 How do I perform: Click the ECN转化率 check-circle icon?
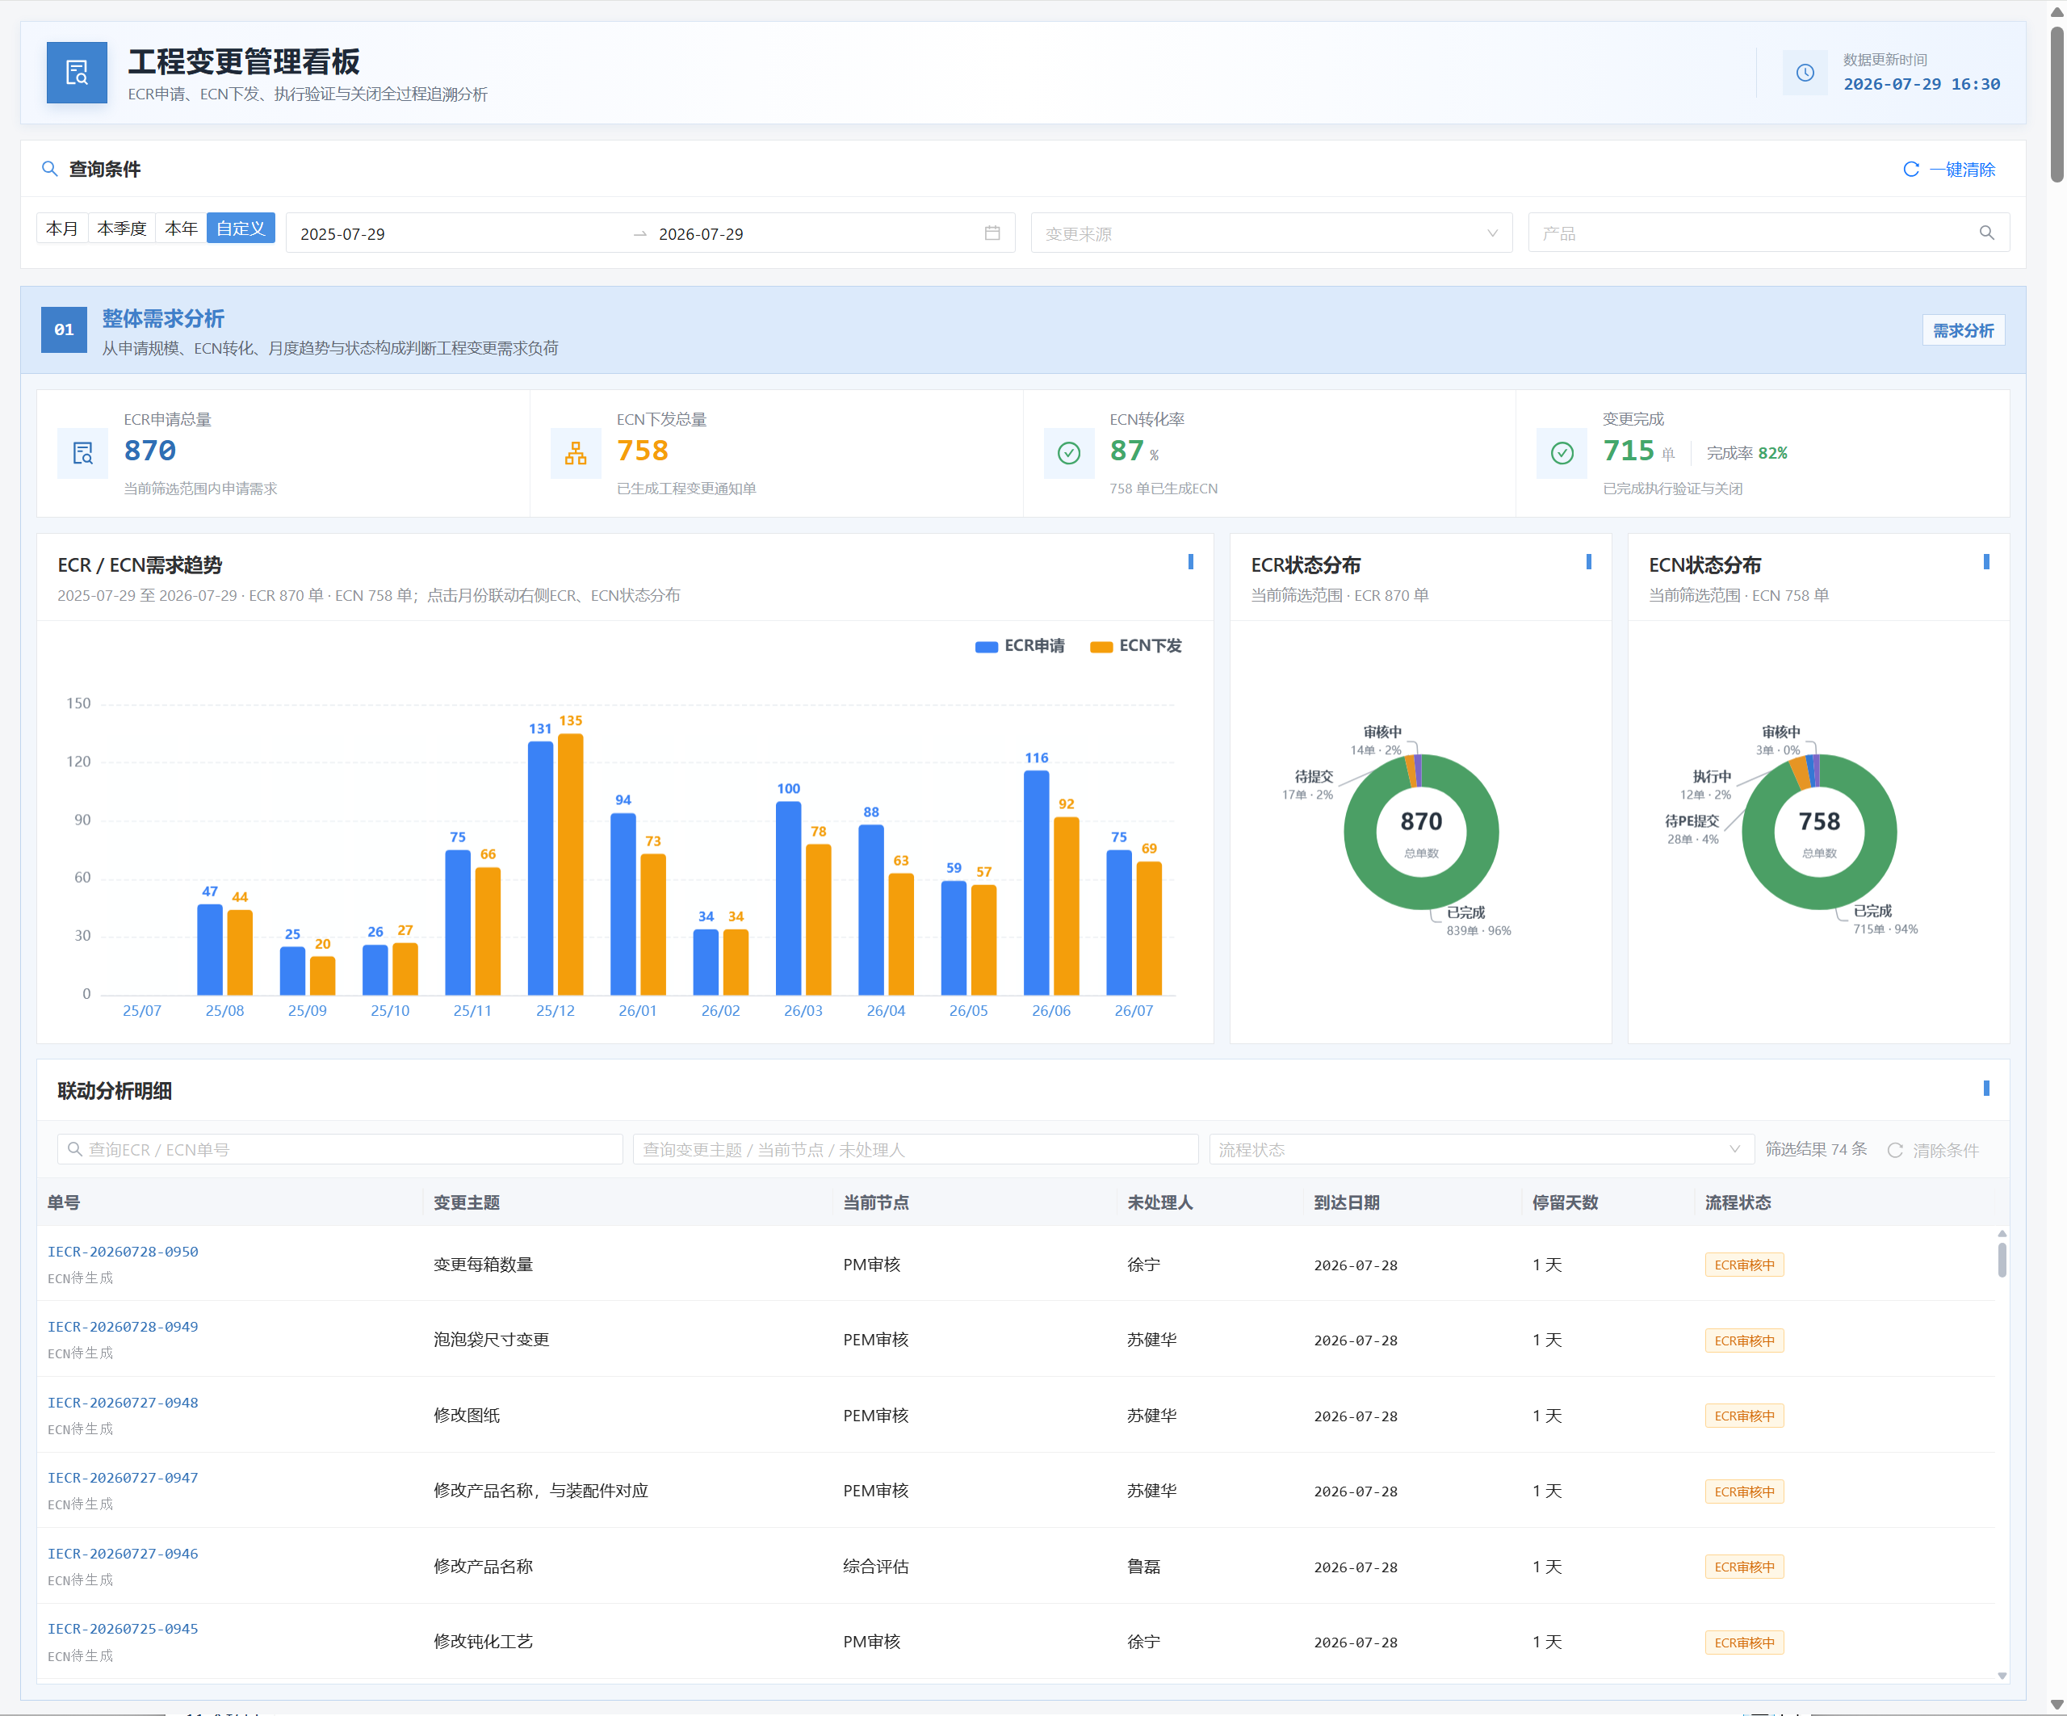point(1069,453)
